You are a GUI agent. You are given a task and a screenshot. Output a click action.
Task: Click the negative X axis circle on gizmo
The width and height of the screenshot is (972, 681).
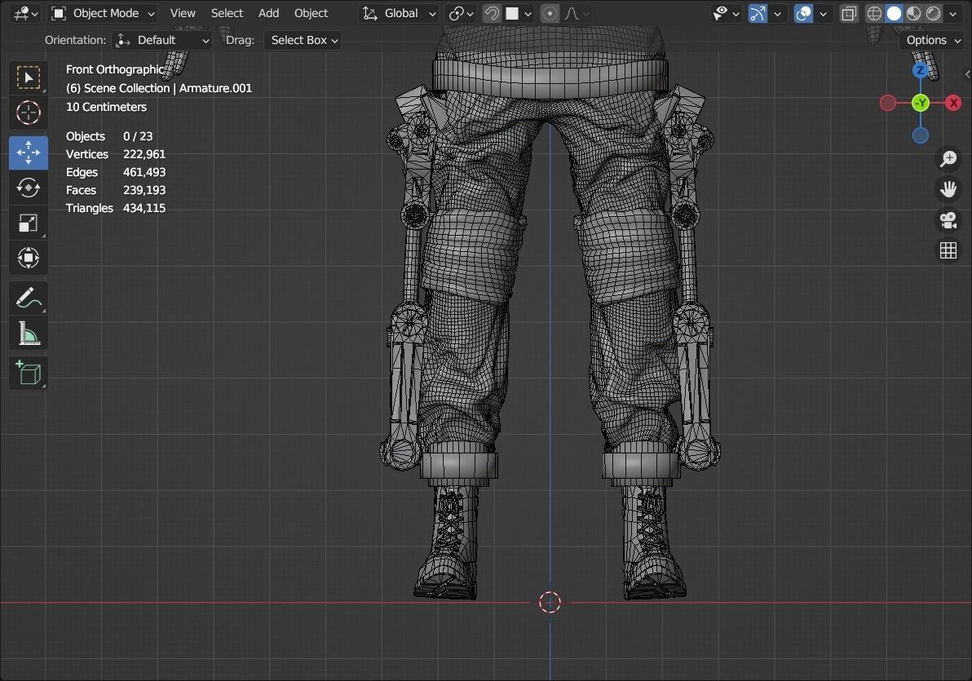pyautogui.click(x=888, y=103)
